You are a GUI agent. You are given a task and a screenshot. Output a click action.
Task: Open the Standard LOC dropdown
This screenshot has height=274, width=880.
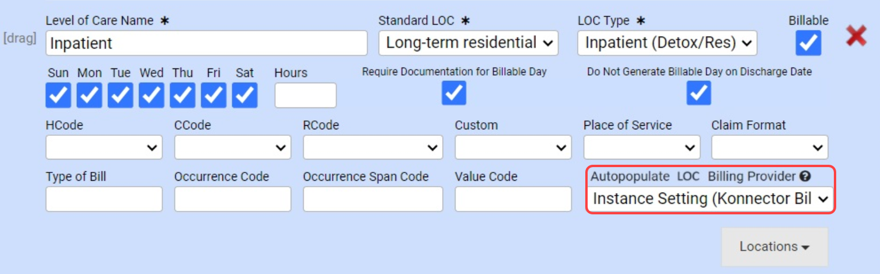point(468,43)
